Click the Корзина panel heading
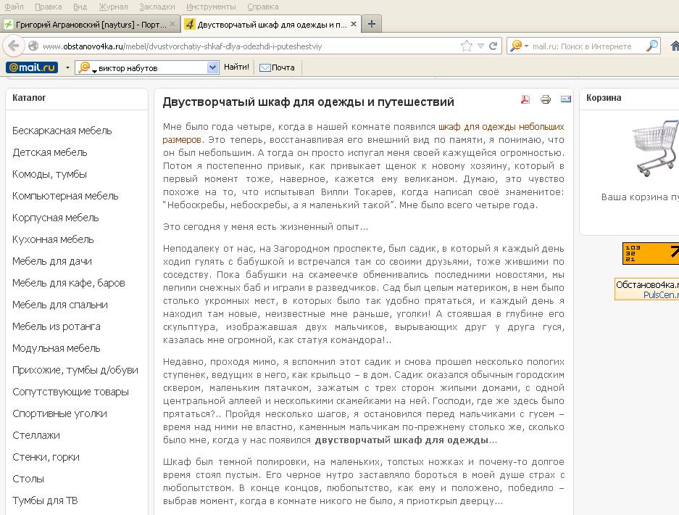679x515 pixels. coord(604,97)
